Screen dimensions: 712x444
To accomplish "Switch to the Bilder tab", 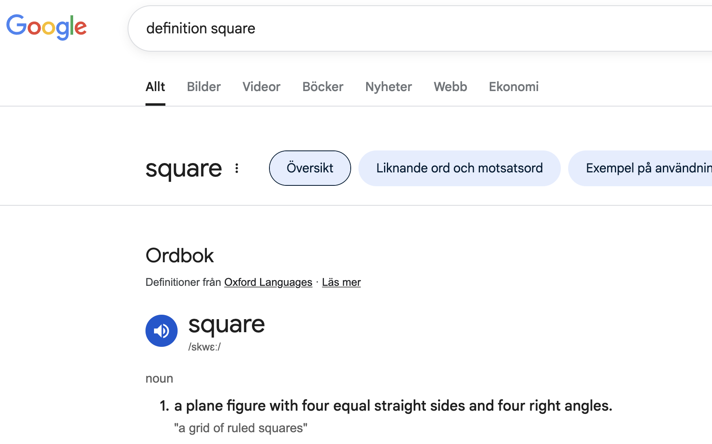I will 204,87.
